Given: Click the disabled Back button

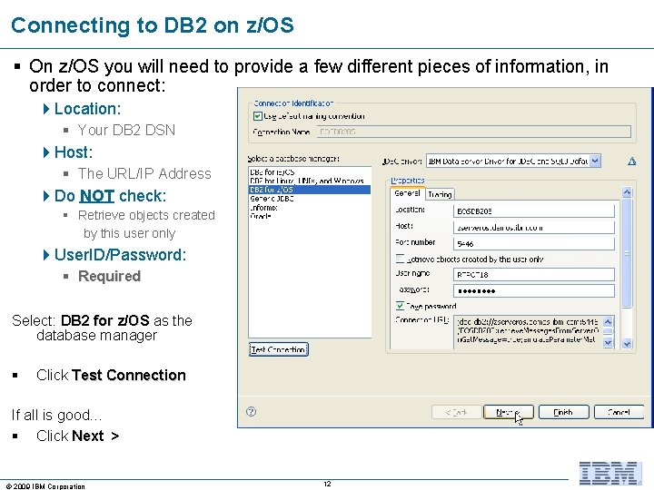Looking at the screenshot, I should 456,412.
